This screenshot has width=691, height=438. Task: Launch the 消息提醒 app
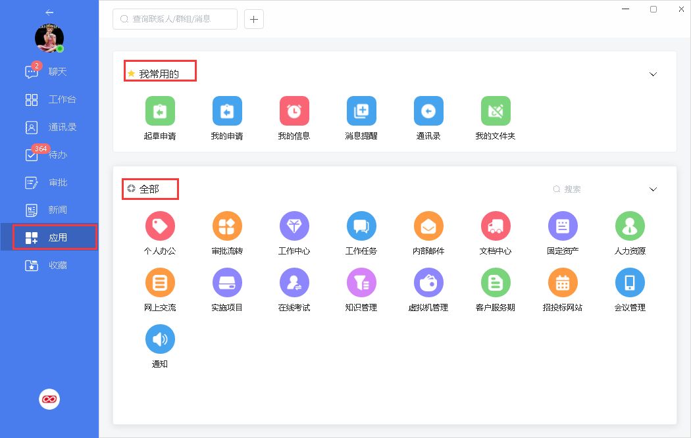[361, 112]
